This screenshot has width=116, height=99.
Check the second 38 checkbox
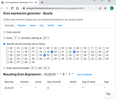click(x=82, y=55)
